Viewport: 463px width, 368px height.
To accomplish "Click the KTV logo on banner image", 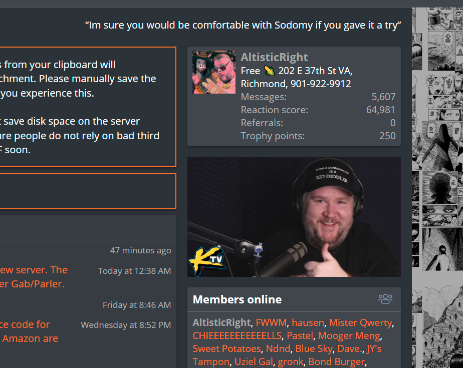I will [x=206, y=261].
